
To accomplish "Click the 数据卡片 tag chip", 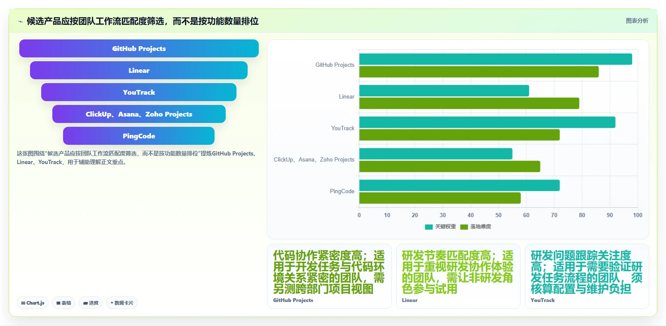I will click(122, 303).
